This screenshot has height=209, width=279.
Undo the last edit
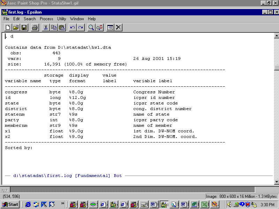tap(73, 28)
